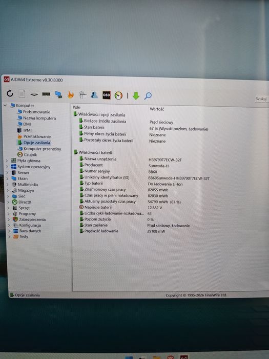
Task: Select the Stan zasilania row
Action: point(134,225)
